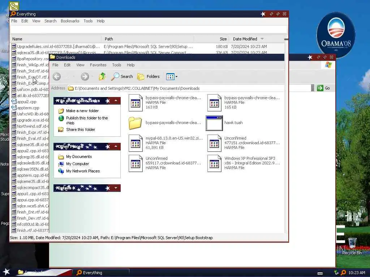Click the Back arrow in Downloads toolbar
This screenshot has height=277, width=370.
[57, 76]
